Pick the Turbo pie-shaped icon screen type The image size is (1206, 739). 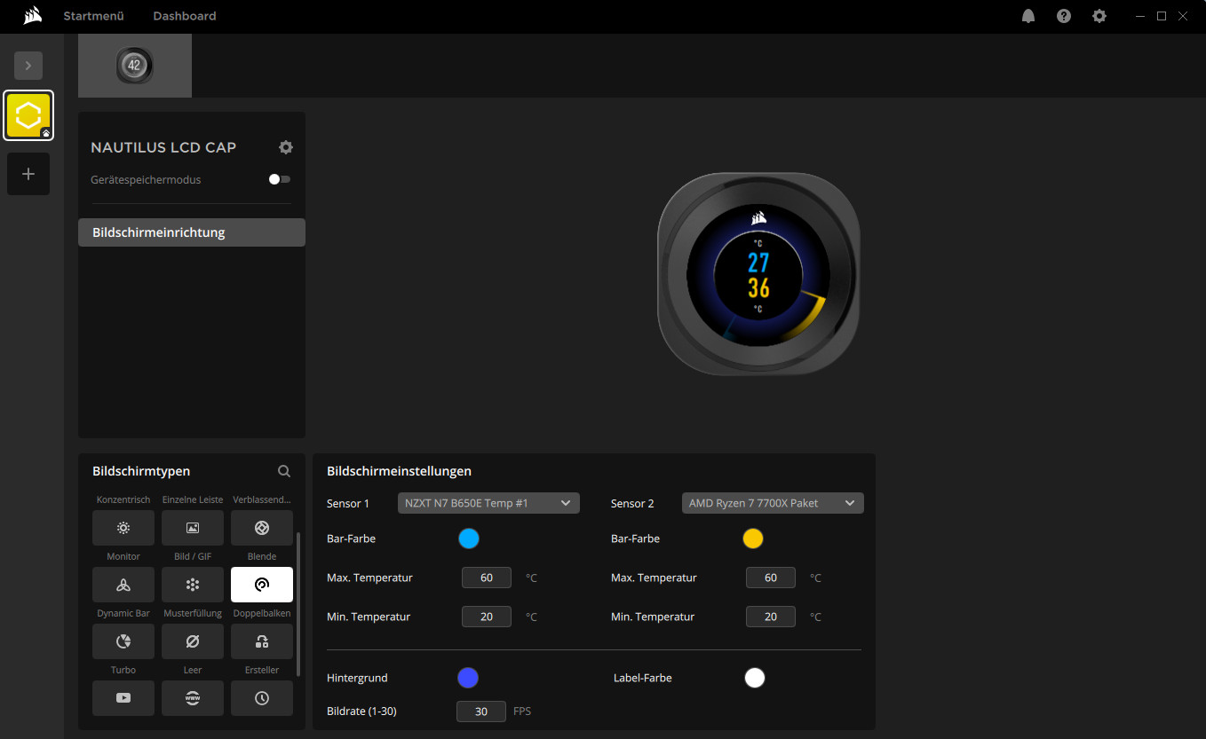(x=123, y=641)
